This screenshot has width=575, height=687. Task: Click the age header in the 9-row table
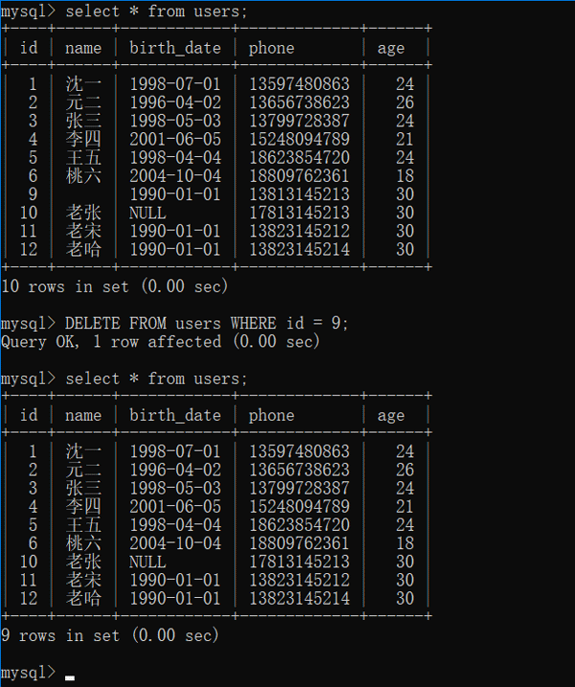coord(391,415)
